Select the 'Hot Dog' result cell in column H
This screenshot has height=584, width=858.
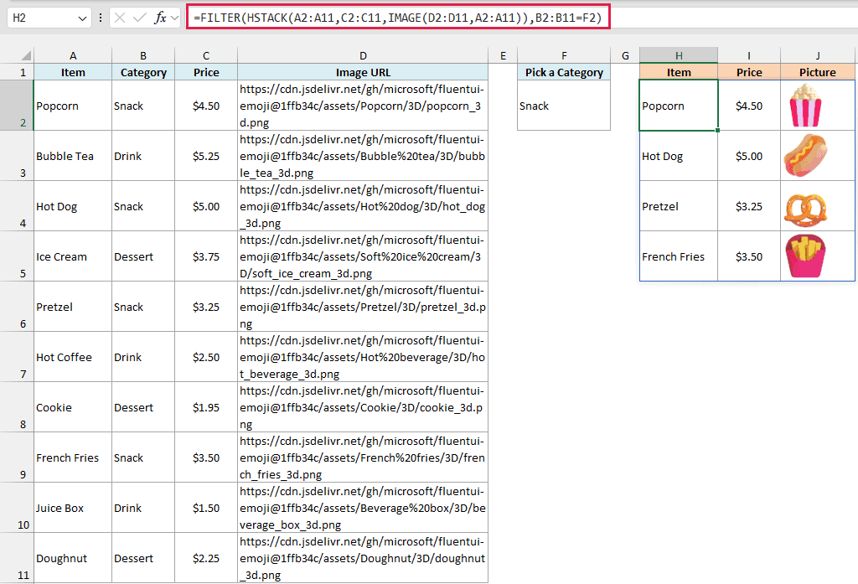click(679, 156)
